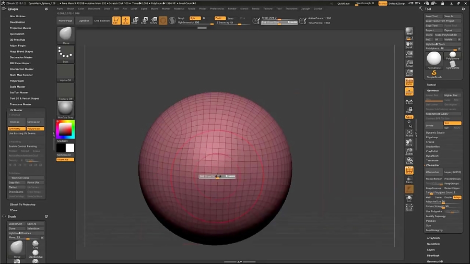Open the Transform menu
Image resolution: width=470 pixels, height=264 pixels.
click(x=291, y=9)
